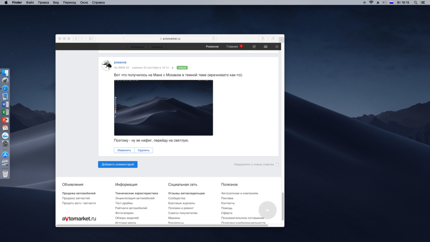
Task: Open the Mojave desktop screenshot thumbnail
Action: point(163,108)
